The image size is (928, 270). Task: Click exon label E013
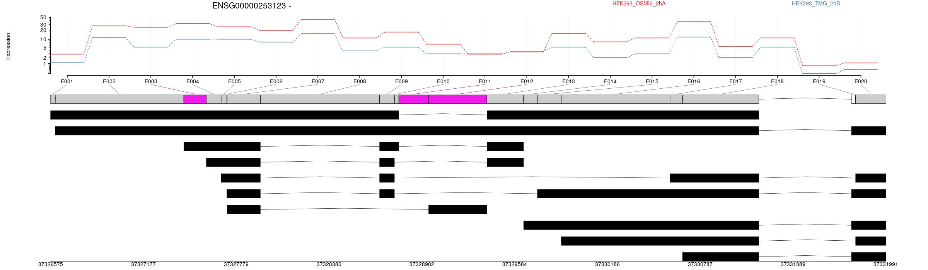pos(568,81)
